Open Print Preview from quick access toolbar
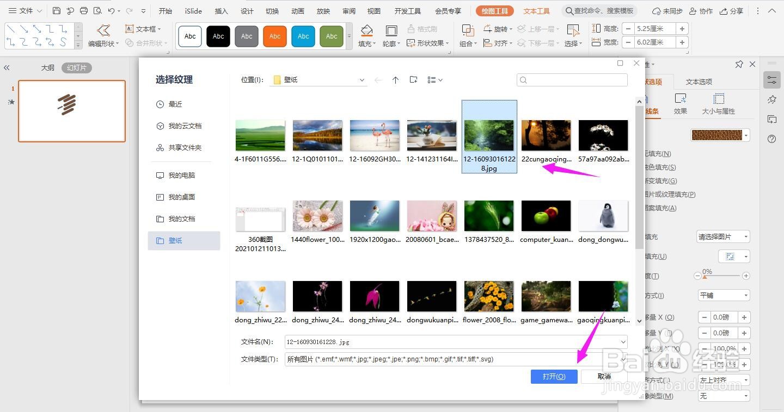This screenshot has height=412, width=784. coord(97,11)
